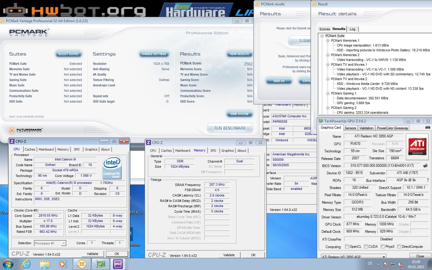Toggle the CUDA checkbox
The image size is (432, 270).
pos(366,247)
